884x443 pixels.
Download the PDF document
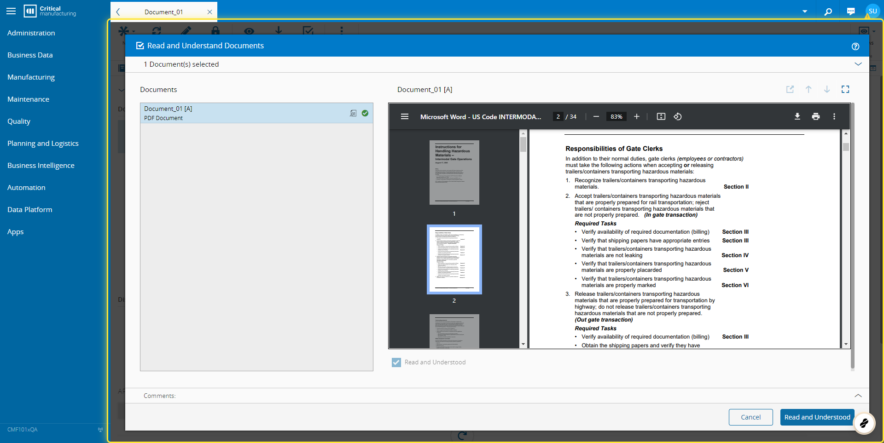797,116
